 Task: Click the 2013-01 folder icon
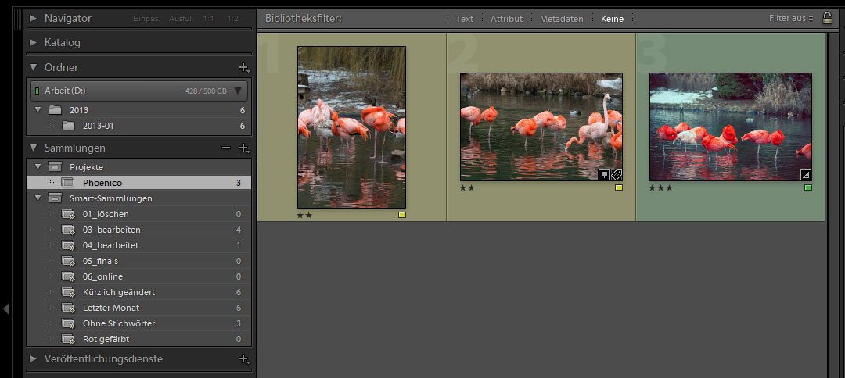coord(69,126)
